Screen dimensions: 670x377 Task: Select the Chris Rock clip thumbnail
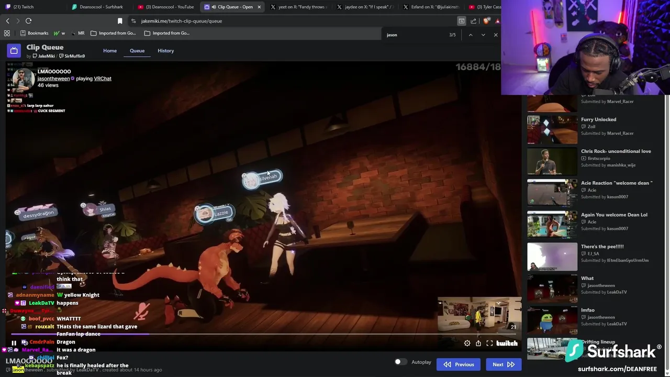pyautogui.click(x=552, y=161)
